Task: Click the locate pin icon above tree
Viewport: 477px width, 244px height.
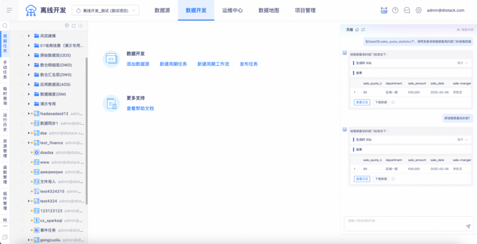Action: pyautogui.click(x=67, y=26)
